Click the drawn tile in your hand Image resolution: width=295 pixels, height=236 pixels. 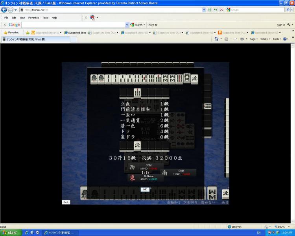tap(212, 193)
